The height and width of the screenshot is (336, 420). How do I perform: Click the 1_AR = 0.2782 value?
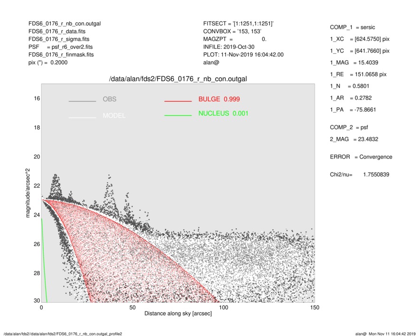[351, 98]
